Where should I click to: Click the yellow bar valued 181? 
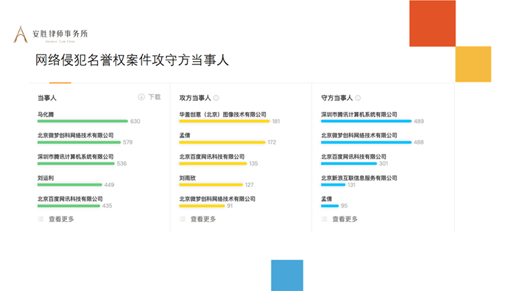click(x=224, y=121)
